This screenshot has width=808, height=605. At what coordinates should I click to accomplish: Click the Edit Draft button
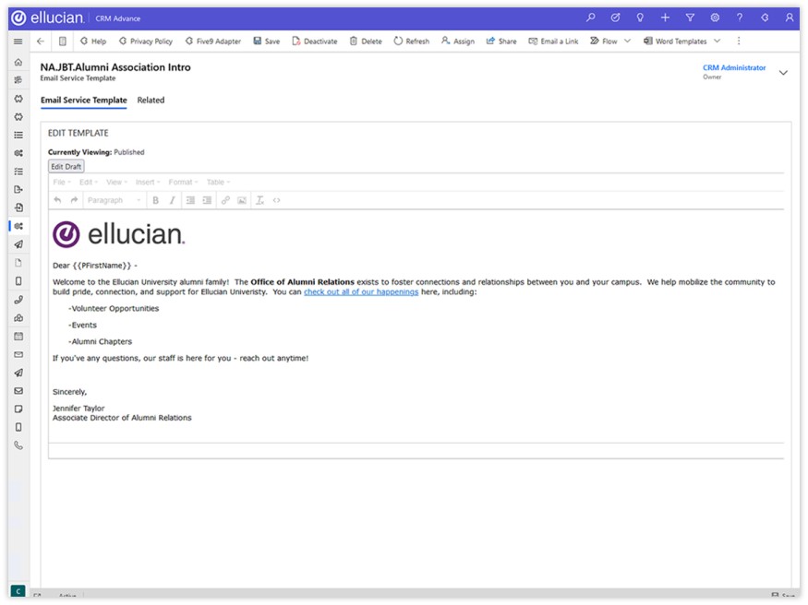pyautogui.click(x=66, y=167)
